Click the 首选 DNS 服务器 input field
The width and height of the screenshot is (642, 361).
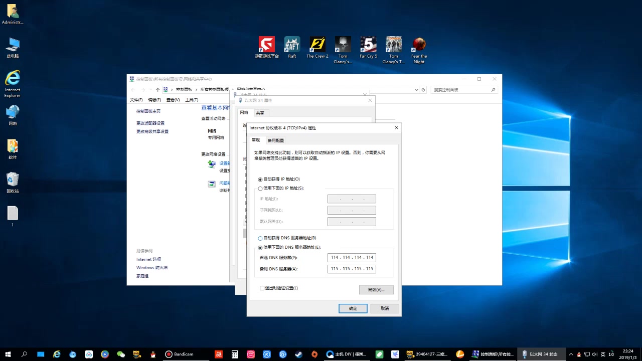[x=351, y=257]
